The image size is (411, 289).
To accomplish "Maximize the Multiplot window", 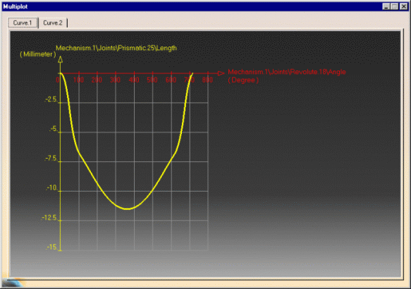I will click(x=395, y=6).
